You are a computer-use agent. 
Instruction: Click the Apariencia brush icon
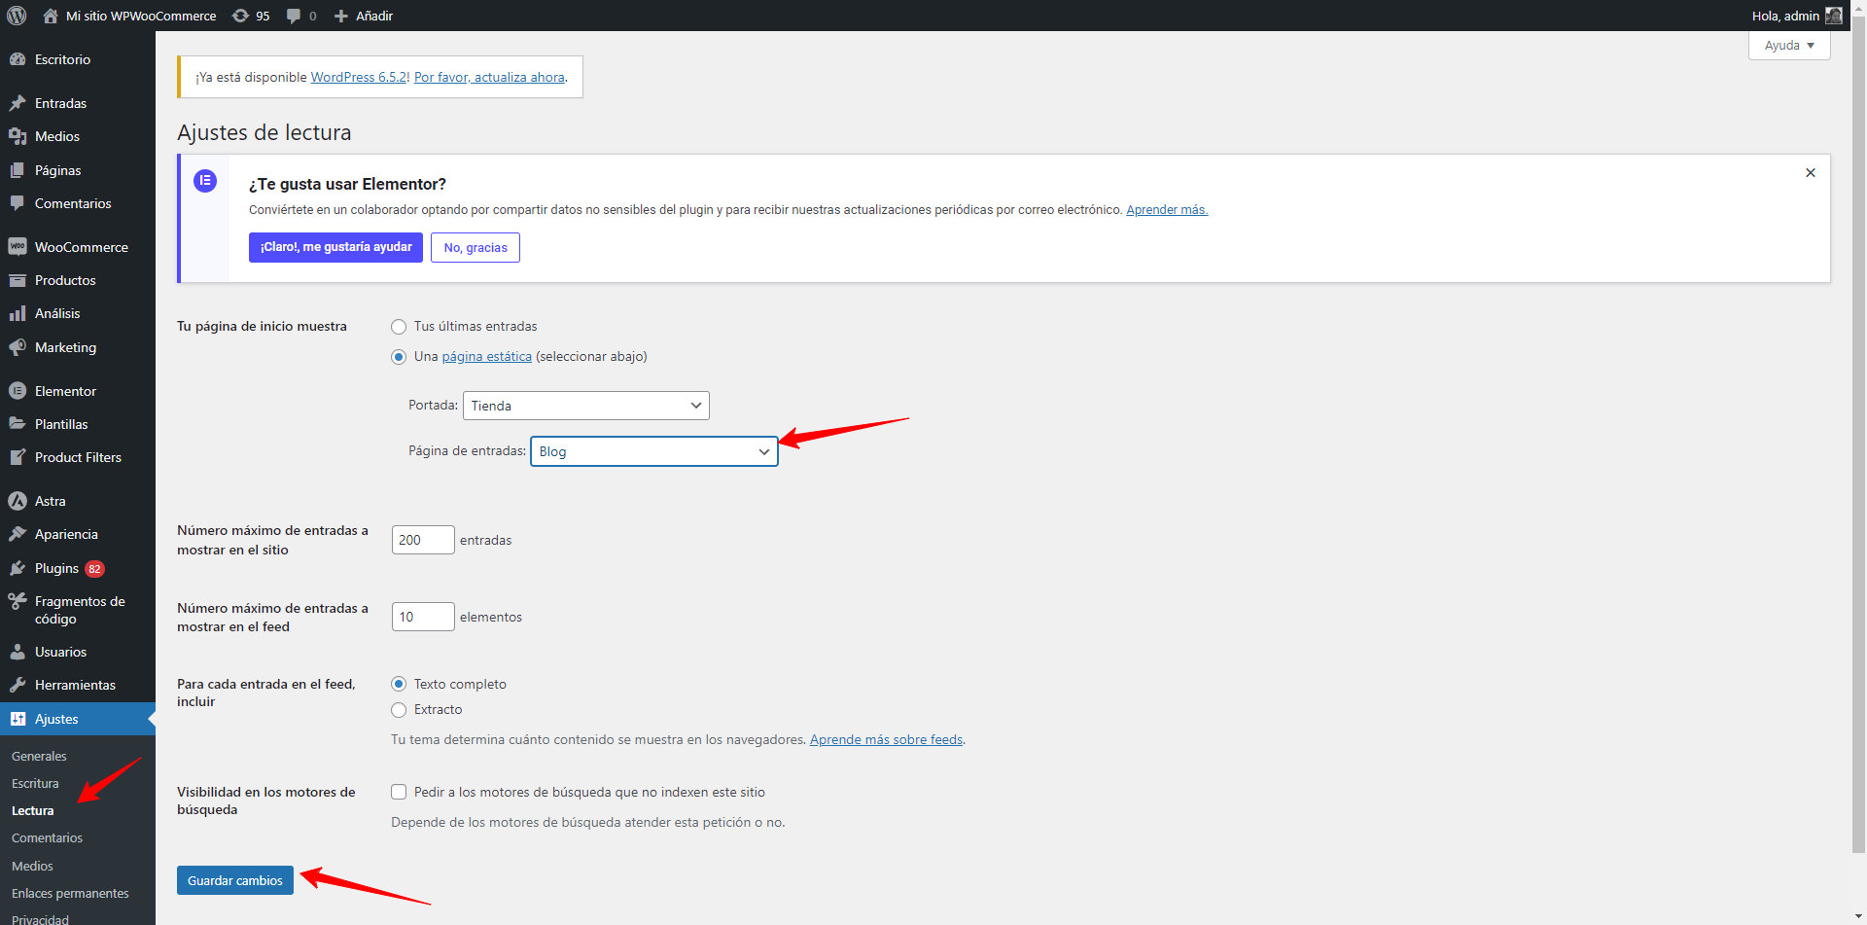18,534
